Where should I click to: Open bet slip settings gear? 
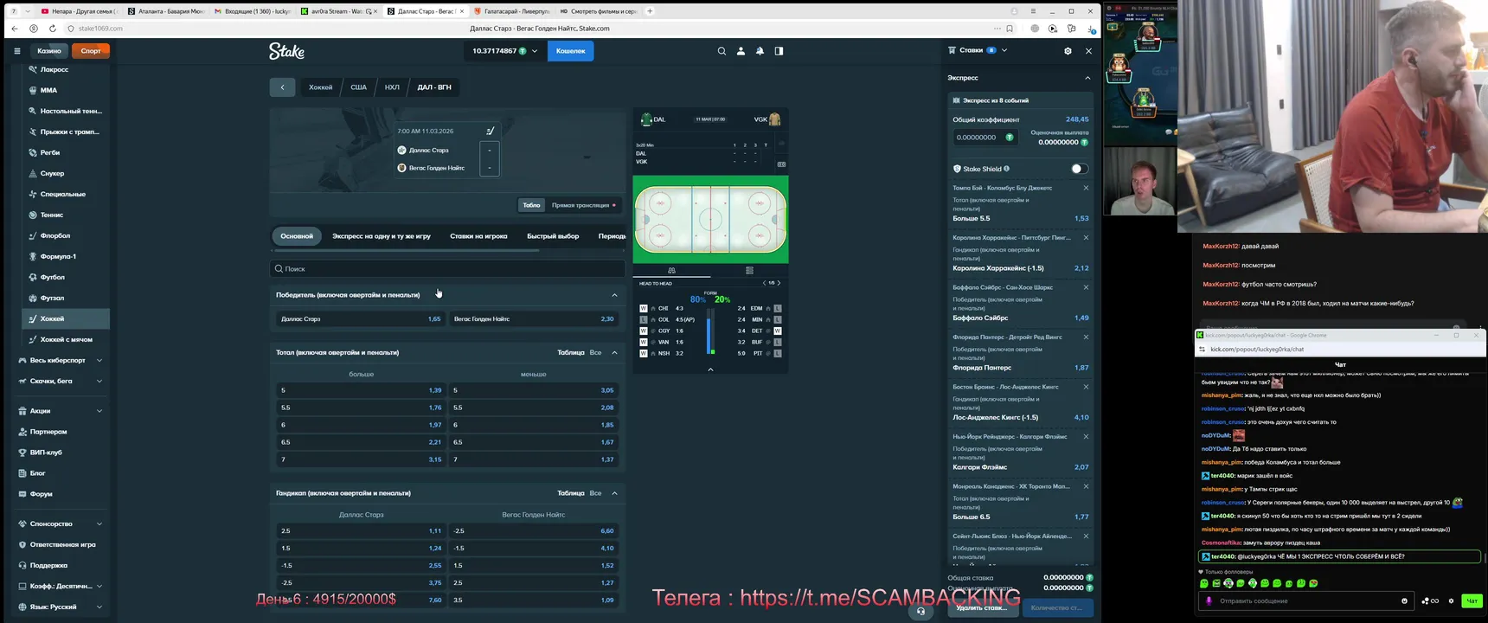1068,51
